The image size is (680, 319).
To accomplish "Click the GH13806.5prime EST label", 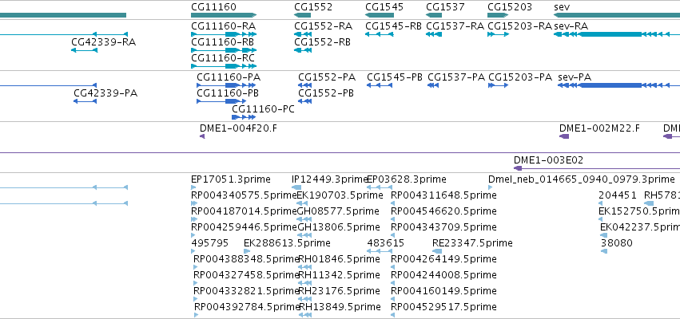I will [338, 227].
